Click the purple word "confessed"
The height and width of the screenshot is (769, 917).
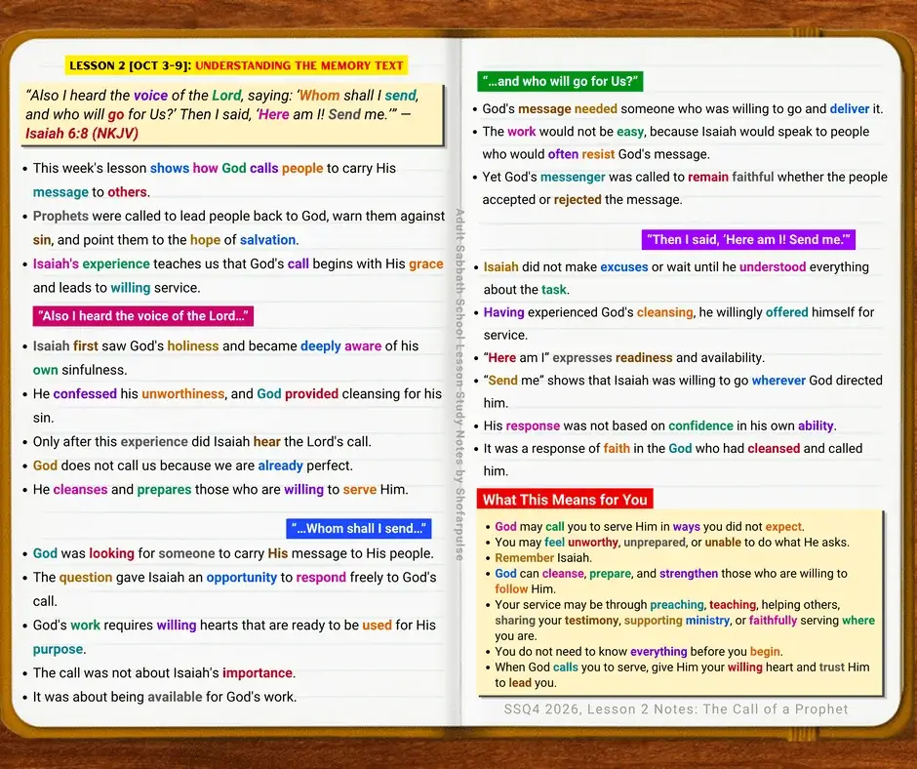[85, 394]
